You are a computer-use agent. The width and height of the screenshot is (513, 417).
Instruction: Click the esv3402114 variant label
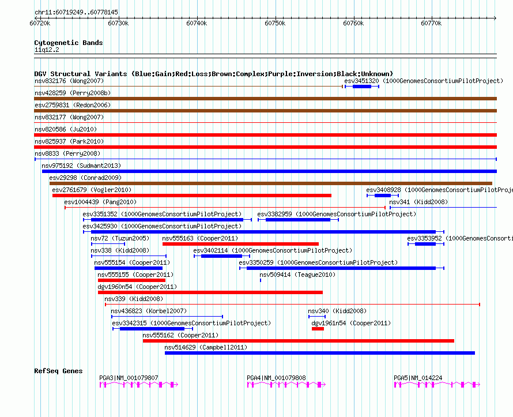coord(273,250)
